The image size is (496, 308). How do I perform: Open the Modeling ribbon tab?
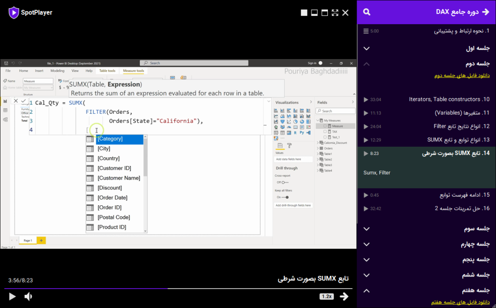click(x=57, y=71)
